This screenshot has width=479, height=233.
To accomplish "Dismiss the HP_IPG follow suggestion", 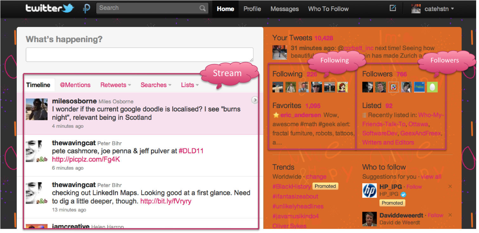I will (450, 186).
